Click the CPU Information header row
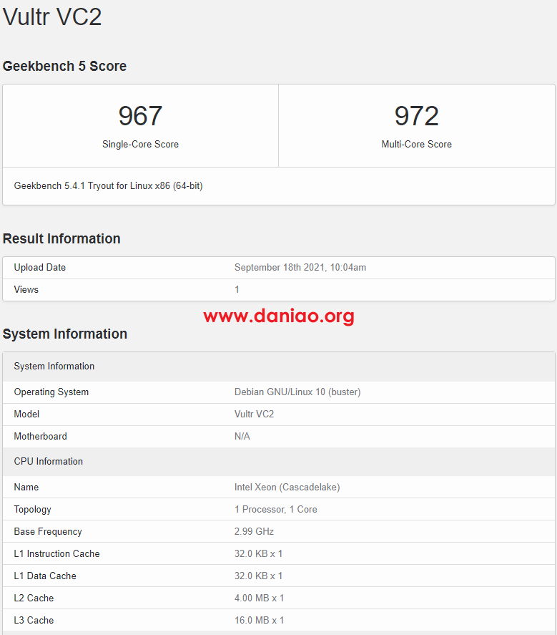 click(279, 462)
